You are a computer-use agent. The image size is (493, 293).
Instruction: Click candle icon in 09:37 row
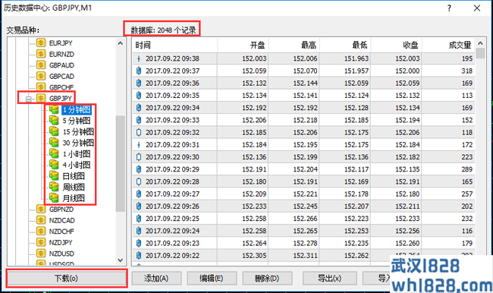click(x=139, y=71)
